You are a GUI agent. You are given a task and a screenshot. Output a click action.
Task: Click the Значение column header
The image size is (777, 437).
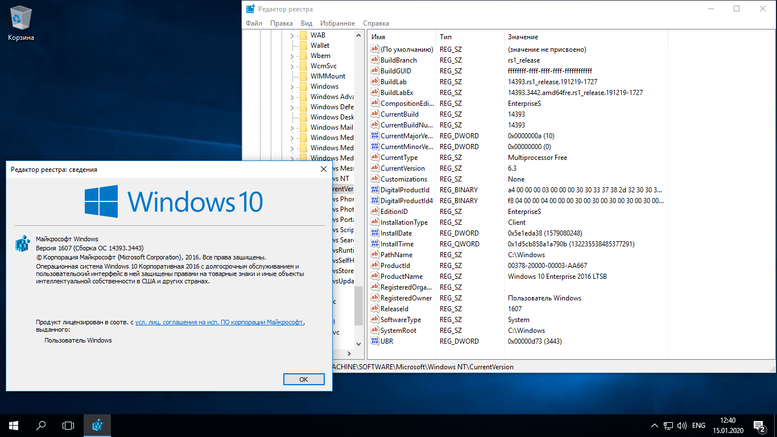(x=585, y=37)
